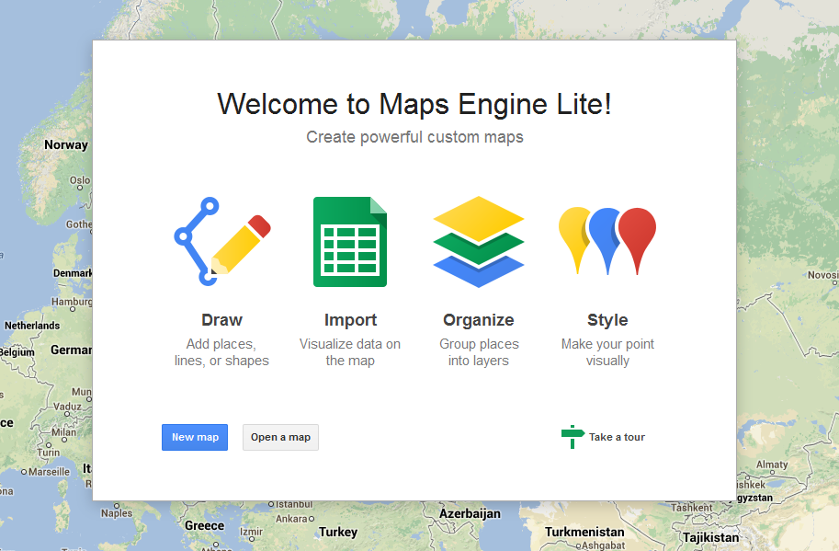Click the green signpost tour icon

click(x=573, y=437)
